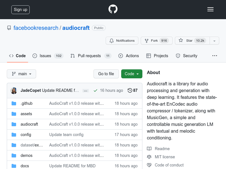Click the license scale icon
Viewport: 226px width, 169px height.
pyautogui.click(x=149, y=157)
